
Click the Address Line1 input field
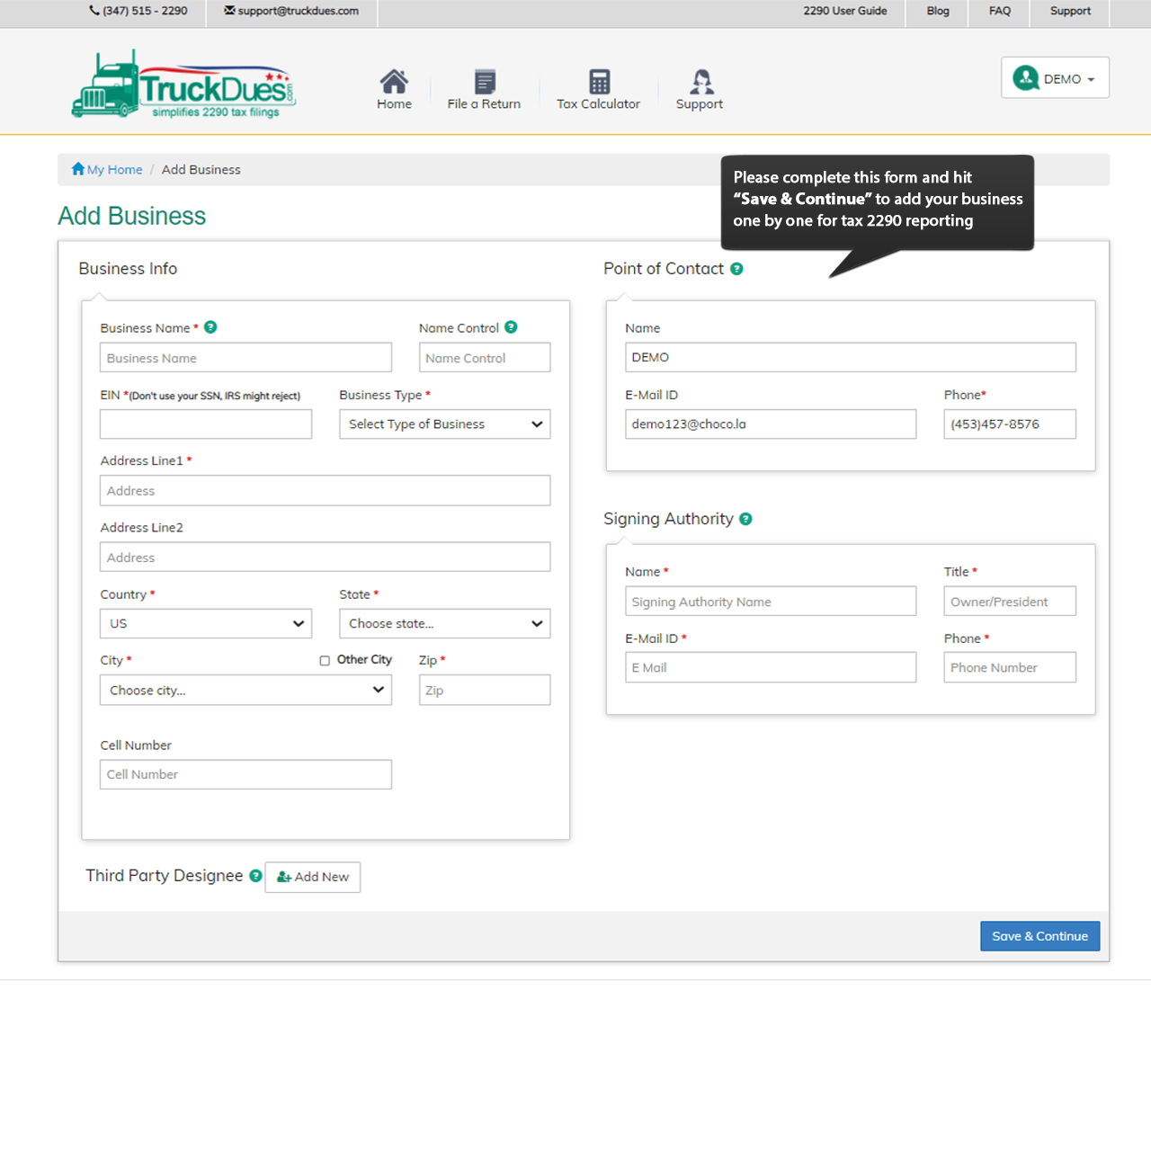pos(325,490)
